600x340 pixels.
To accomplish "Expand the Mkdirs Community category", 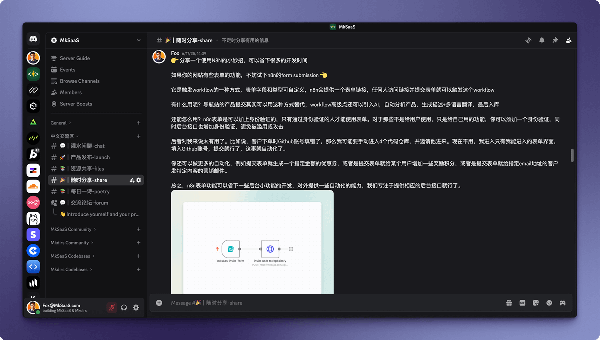I will (72, 243).
